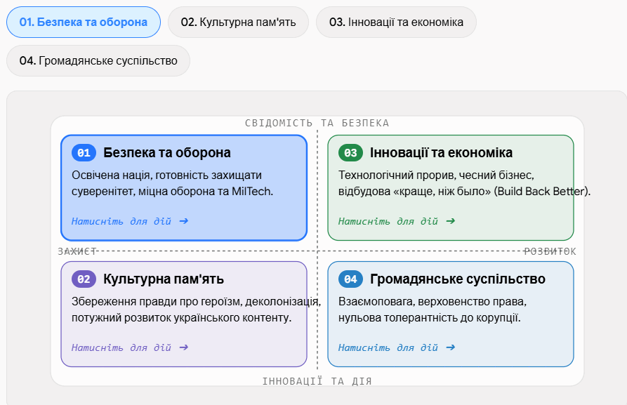Open the 'Культурна пам'ять' card heading
The image size is (627, 405).
click(164, 279)
